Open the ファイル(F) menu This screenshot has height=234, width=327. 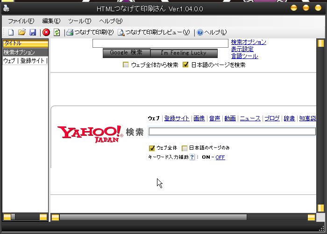tap(21, 21)
